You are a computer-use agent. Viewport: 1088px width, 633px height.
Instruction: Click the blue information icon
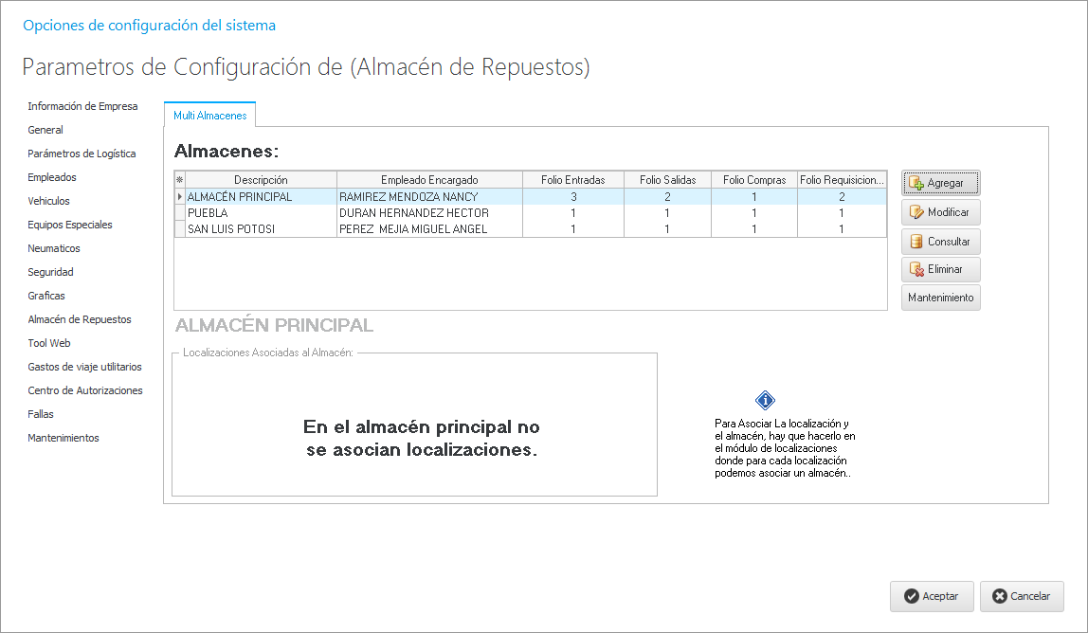click(765, 401)
